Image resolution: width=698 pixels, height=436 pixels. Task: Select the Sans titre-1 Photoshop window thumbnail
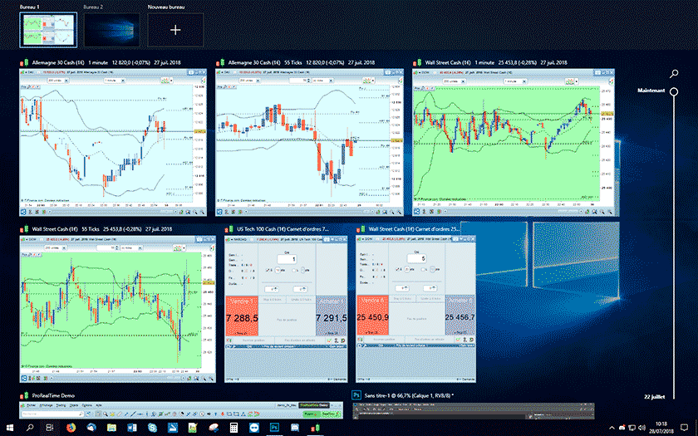(473, 411)
